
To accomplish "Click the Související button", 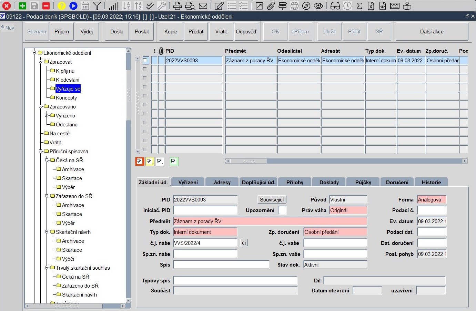I will click(x=272, y=199).
